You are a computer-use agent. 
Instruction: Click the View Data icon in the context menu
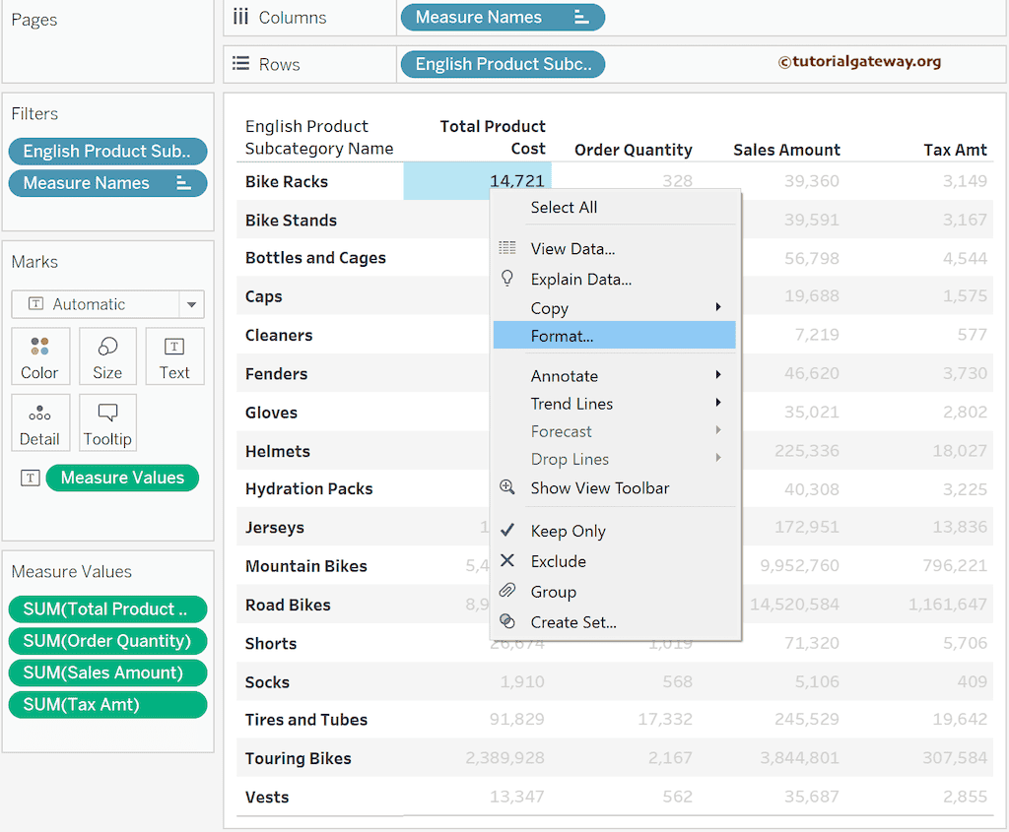coord(507,248)
